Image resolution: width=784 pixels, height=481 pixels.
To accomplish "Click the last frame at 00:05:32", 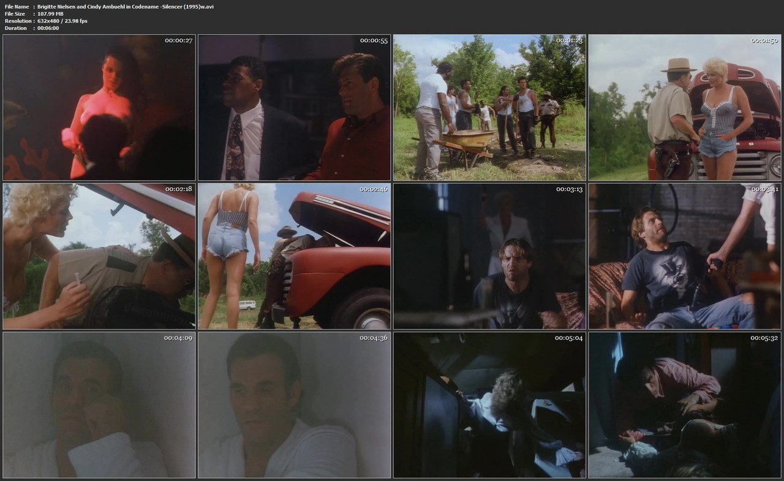I will [x=685, y=405].
